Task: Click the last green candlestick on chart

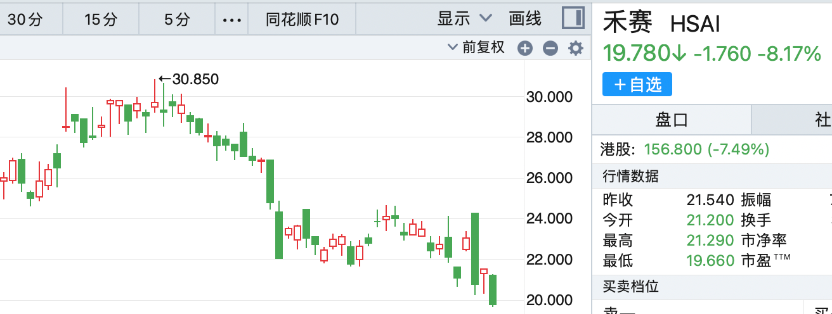Action: (493, 290)
